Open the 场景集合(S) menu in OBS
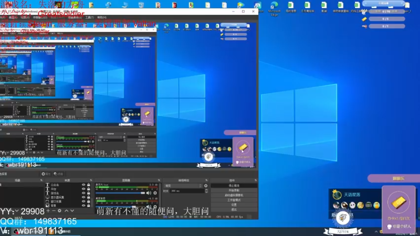This screenshot has height=236, width=420. 75,17
